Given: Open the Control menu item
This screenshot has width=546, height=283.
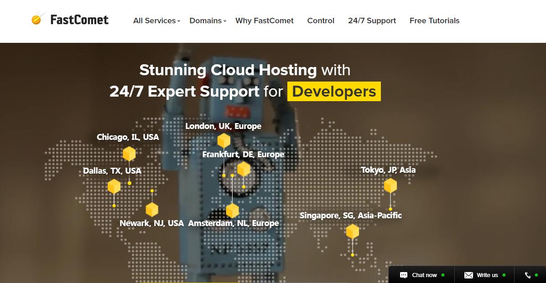Looking at the screenshot, I should point(321,21).
